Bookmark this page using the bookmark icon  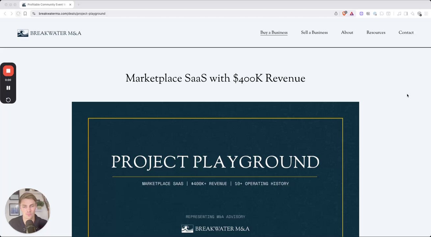click(x=25, y=13)
